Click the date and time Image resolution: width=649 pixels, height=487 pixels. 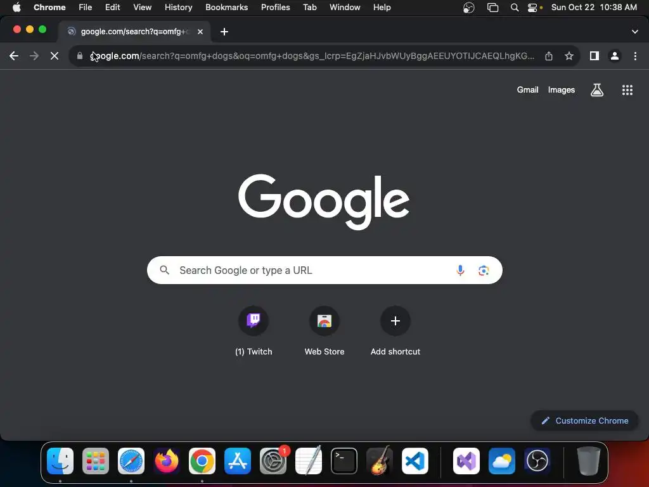[x=594, y=7]
